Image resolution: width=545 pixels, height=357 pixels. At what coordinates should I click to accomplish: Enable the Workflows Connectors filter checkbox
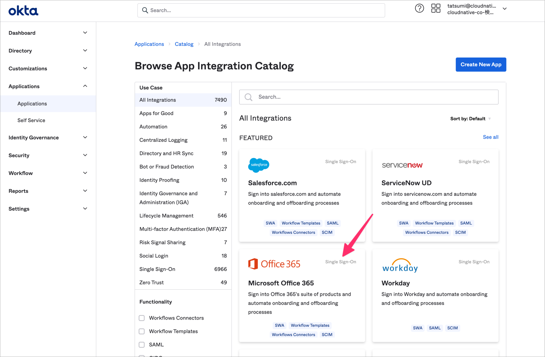point(142,318)
